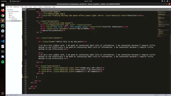The height and width of the screenshot is (96, 171).
Task: Click line number 80 in the gutter
Action: (x=26, y=66)
